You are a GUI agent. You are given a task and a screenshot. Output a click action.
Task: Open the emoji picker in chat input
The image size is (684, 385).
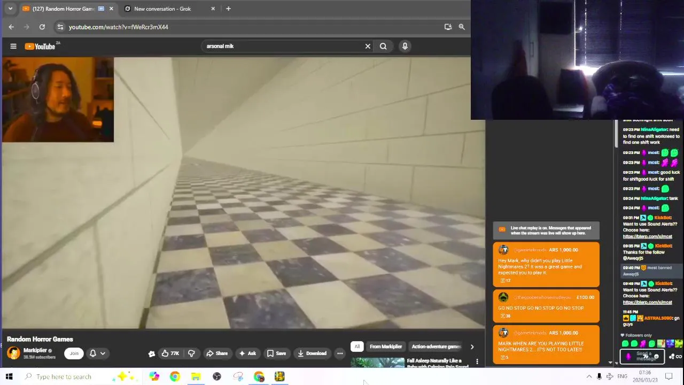(x=656, y=357)
